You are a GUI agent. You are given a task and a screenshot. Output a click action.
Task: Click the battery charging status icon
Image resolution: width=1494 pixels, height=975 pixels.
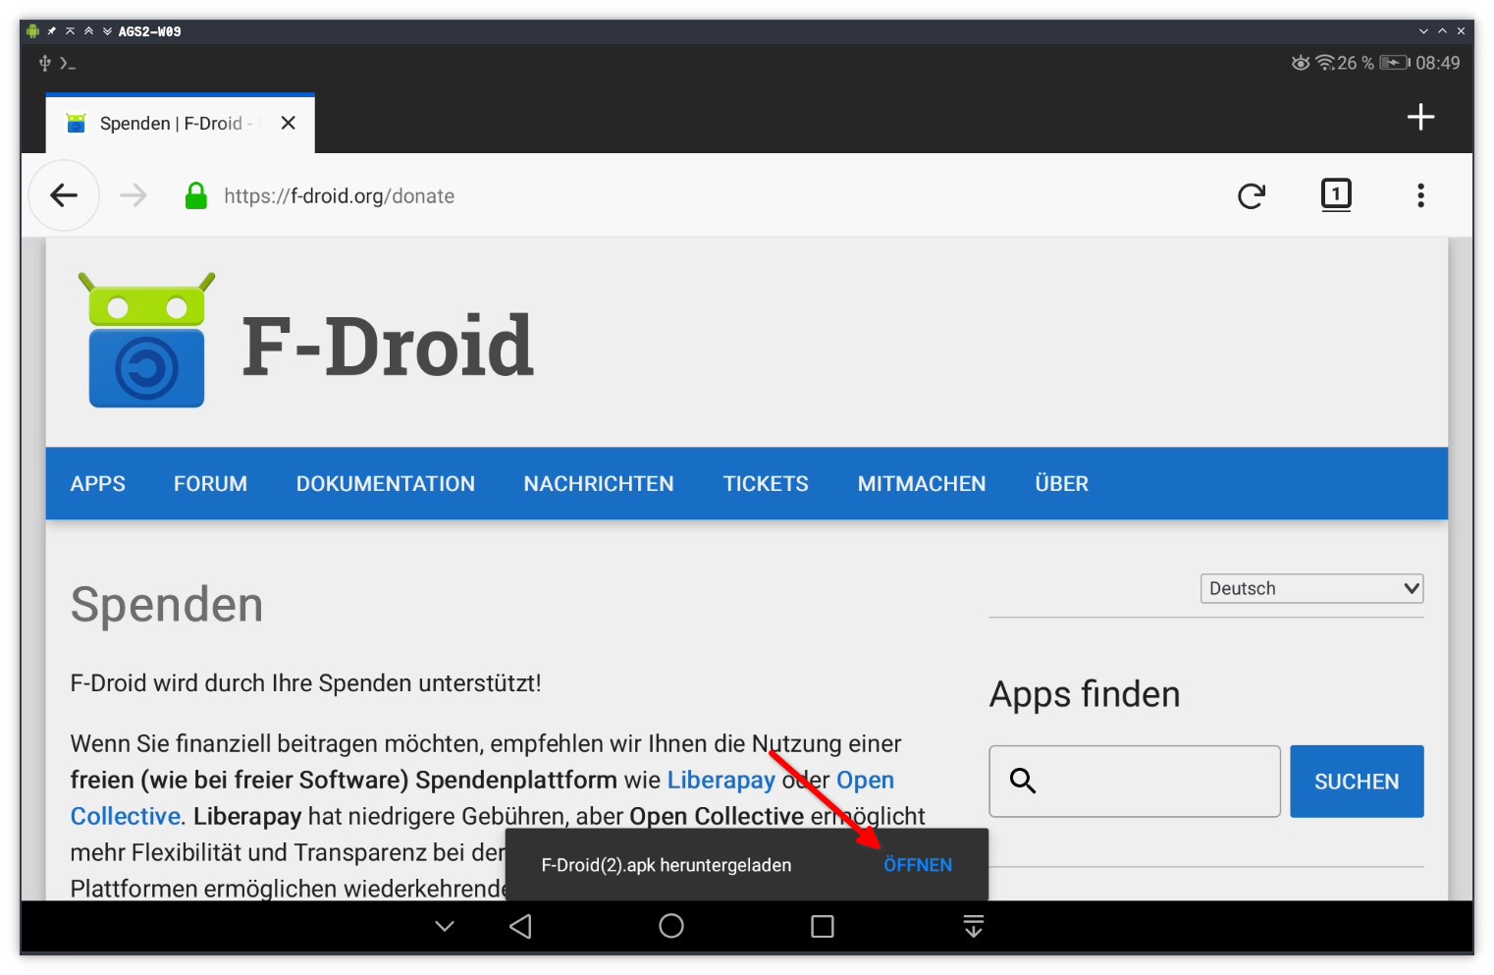point(1395,63)
